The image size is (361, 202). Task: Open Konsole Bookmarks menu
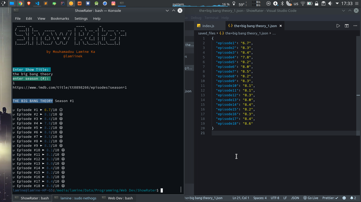[60, 18]
